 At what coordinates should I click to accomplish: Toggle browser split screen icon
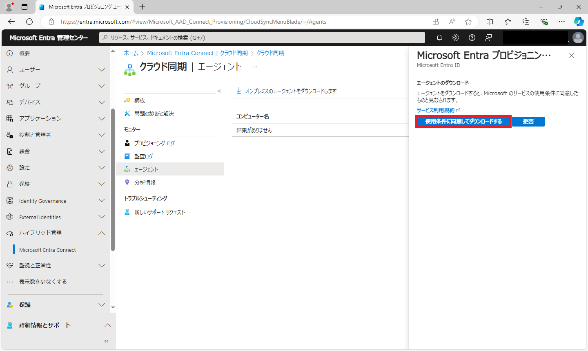pyautogui.click(x=490, y=22)
